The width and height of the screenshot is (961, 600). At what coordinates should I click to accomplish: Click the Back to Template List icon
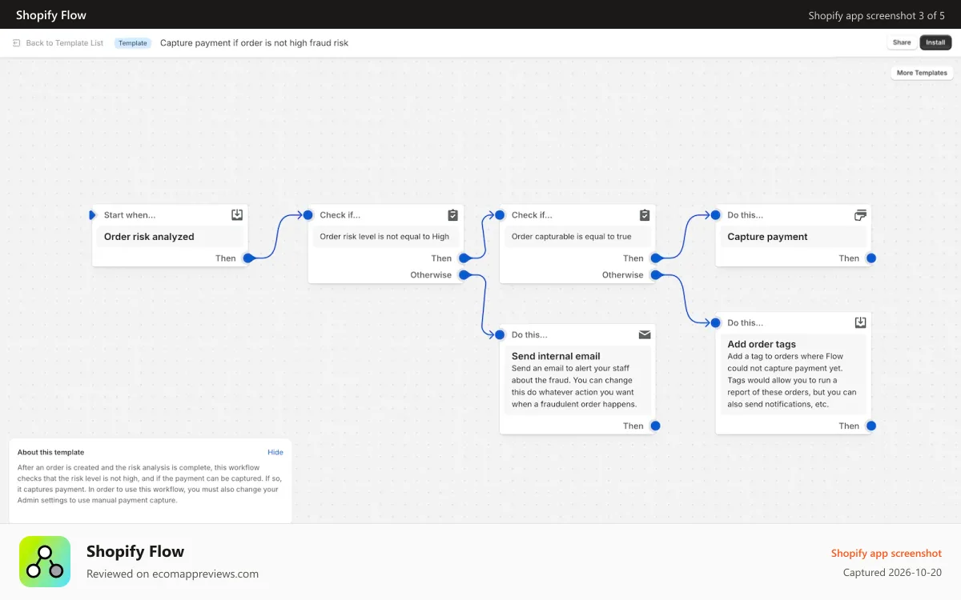[x=16, y=43]
